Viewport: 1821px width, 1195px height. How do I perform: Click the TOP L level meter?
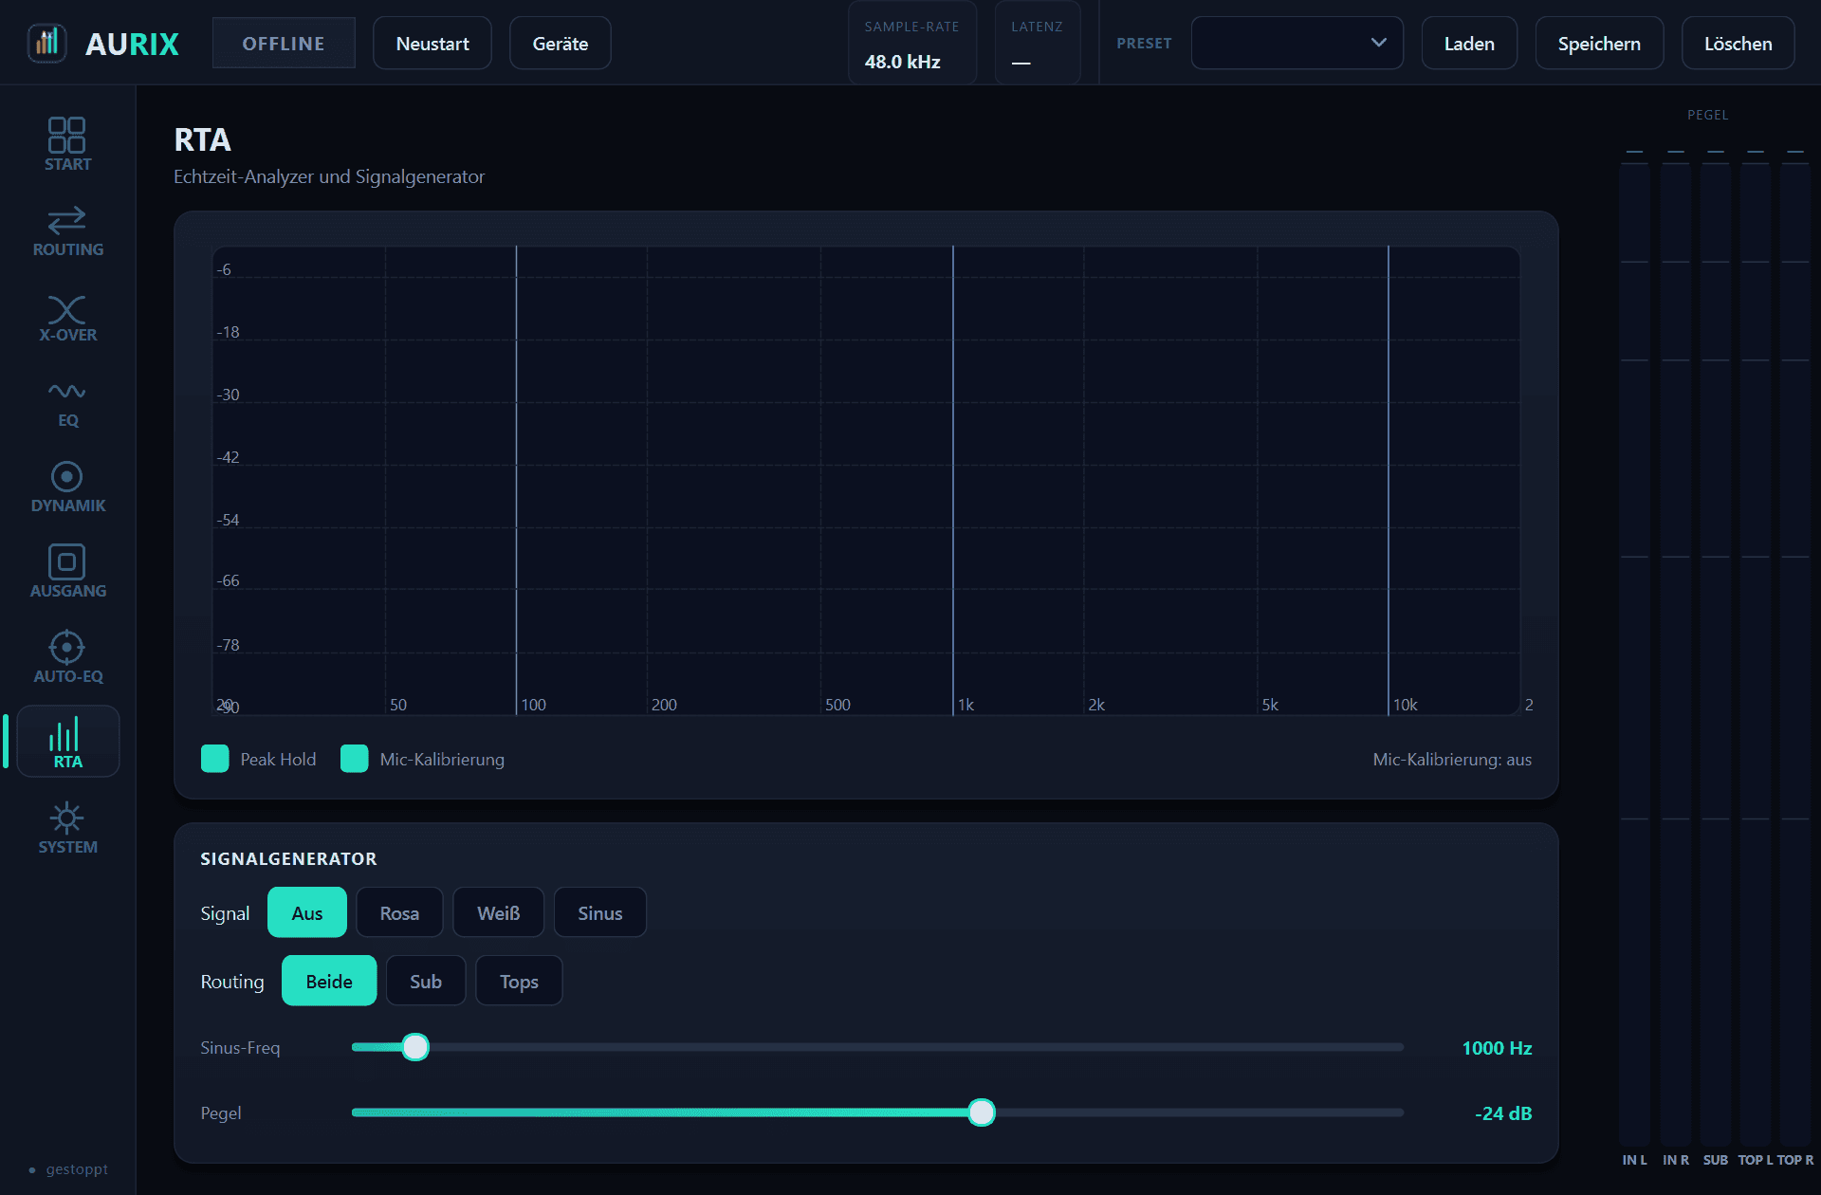[1755, 654]
